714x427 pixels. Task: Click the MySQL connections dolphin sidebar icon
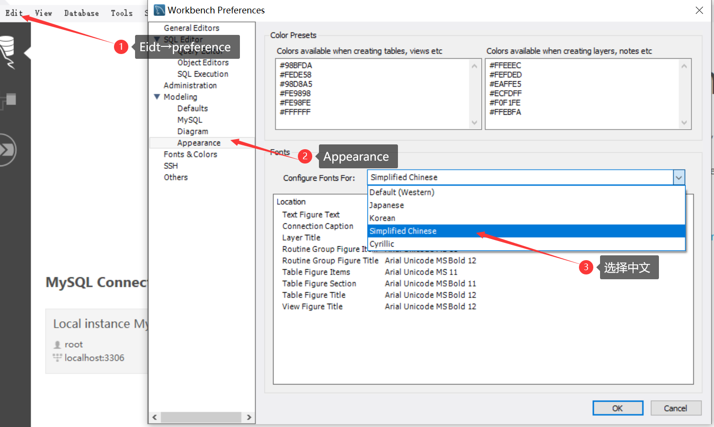tap(8, 52)
